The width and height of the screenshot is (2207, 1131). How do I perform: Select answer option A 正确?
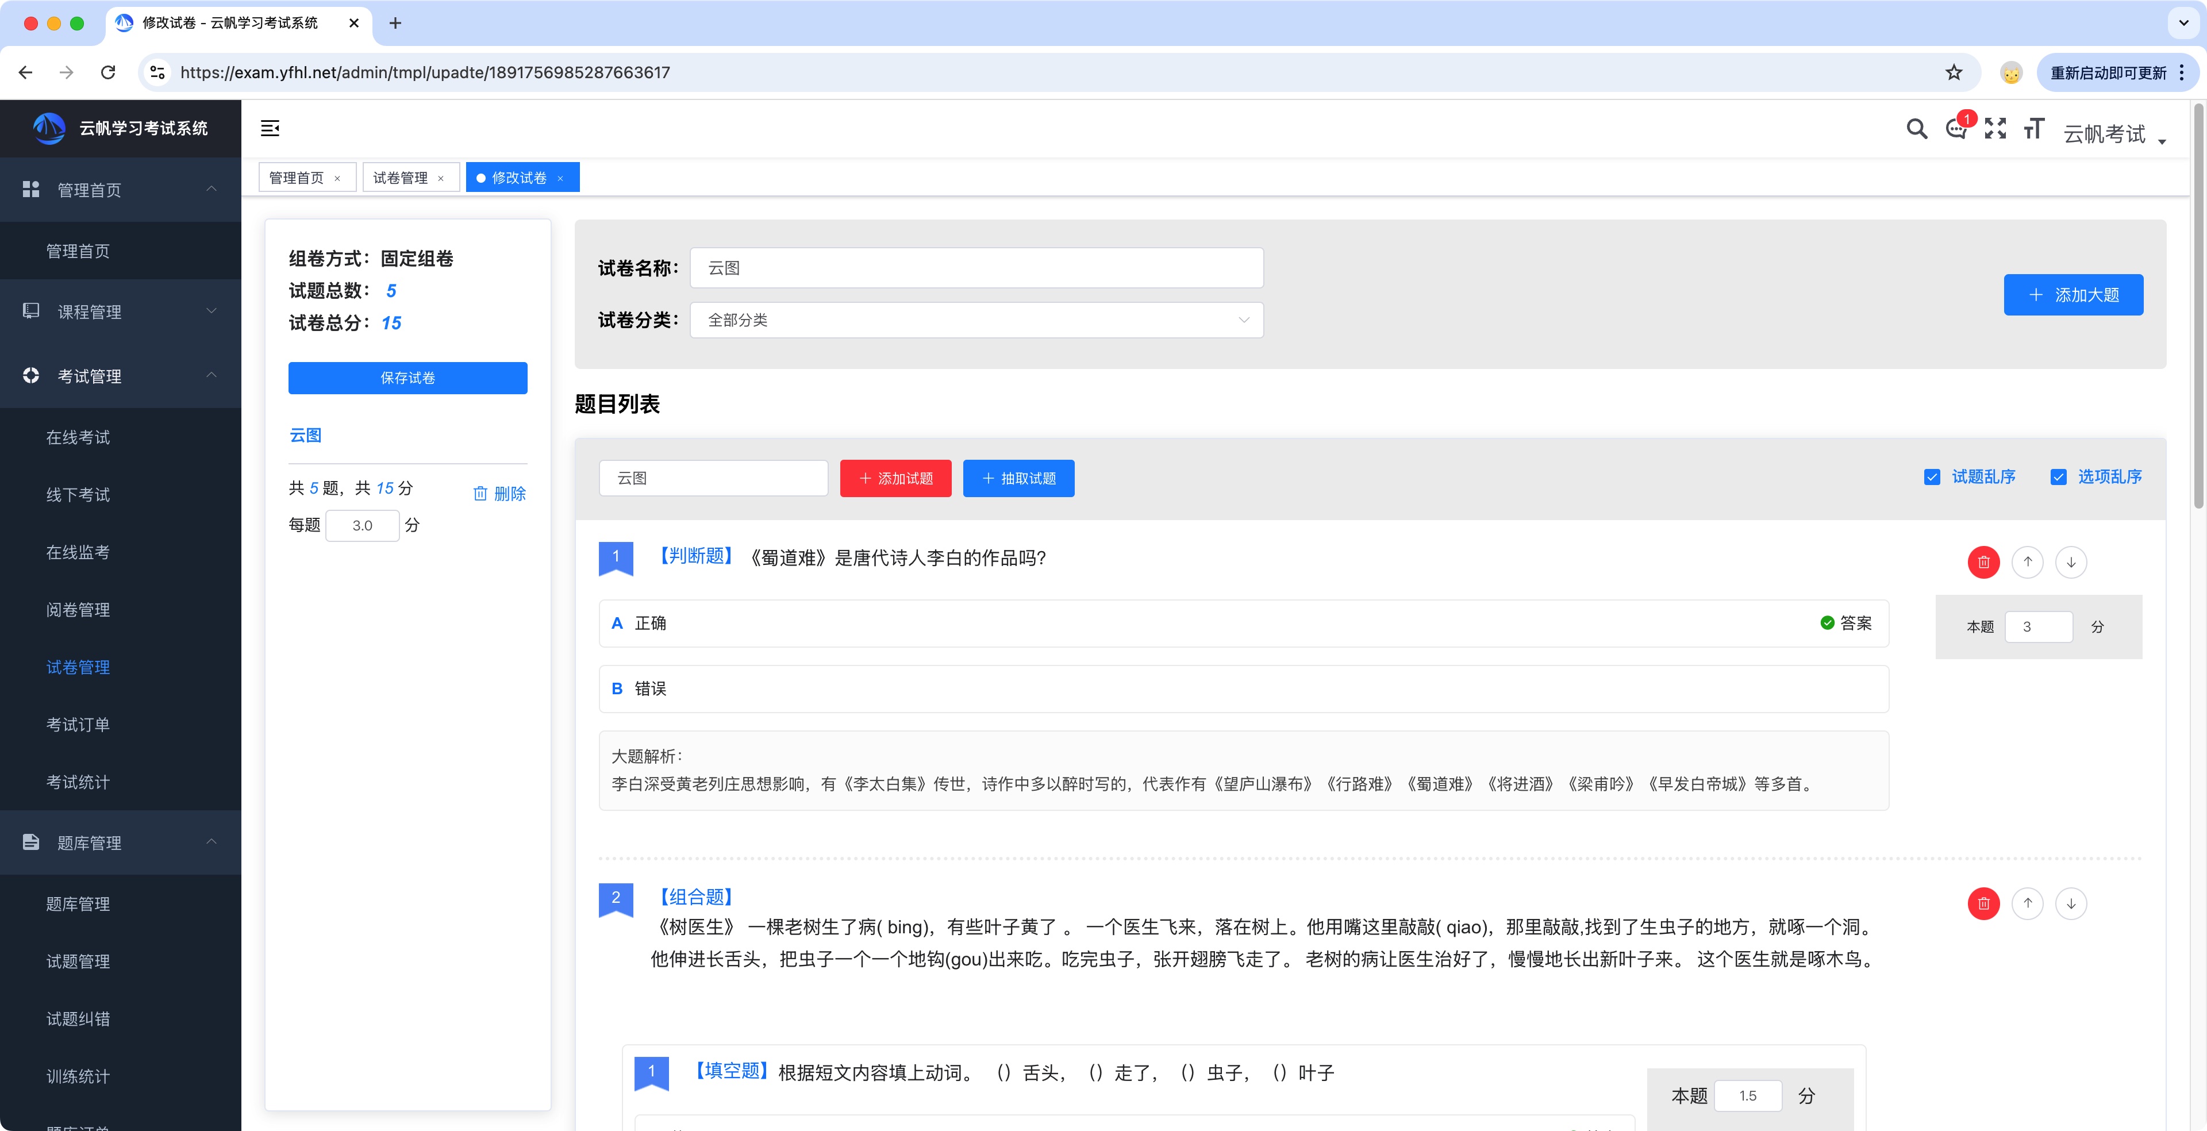tap(1244, 623)
